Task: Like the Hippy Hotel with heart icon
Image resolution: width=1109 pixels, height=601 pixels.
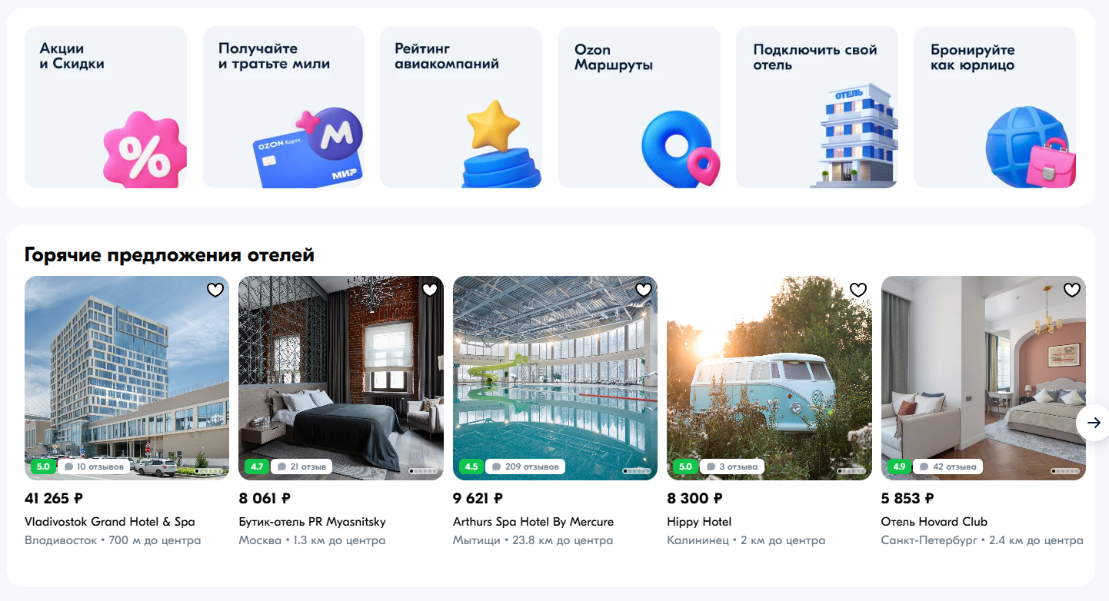Action: point(858,290)
